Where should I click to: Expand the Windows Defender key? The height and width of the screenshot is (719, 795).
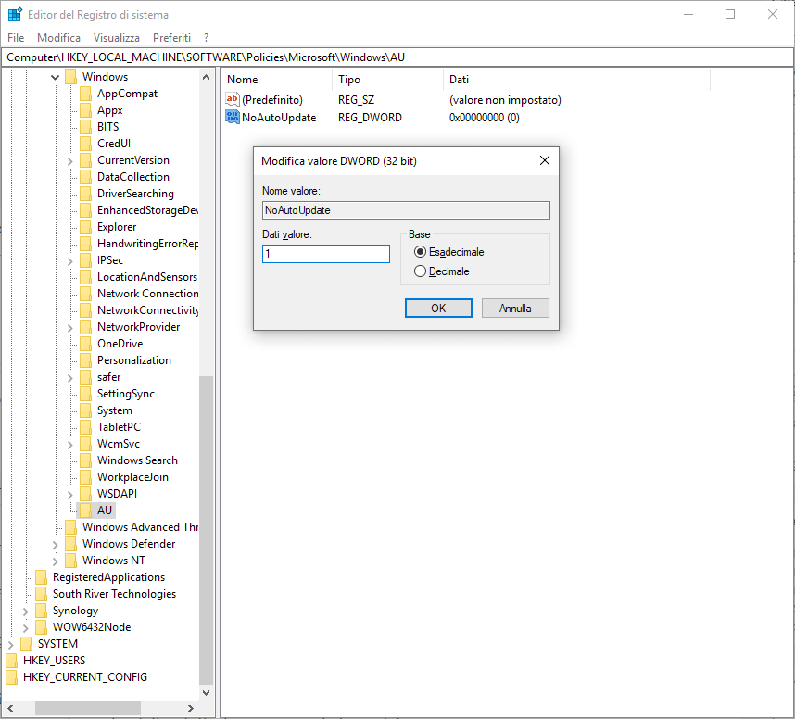[x=56, y=545]
